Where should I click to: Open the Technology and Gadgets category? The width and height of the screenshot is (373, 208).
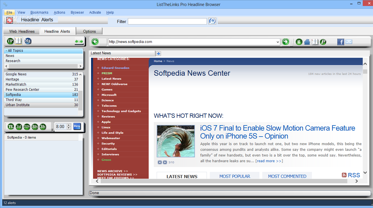click(x=121, y=111)
